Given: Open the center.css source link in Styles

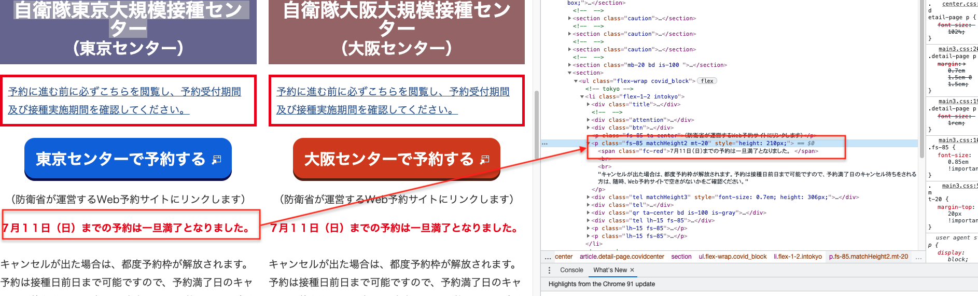Looking at the screenshot, I should (959, 4).
